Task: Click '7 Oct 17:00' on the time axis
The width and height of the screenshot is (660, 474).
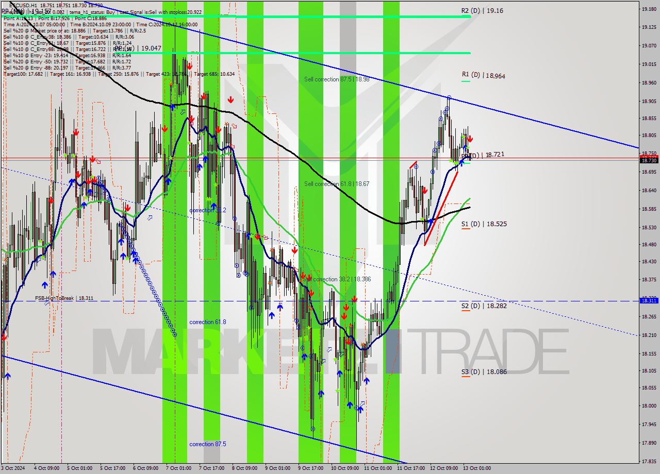Action: (x=211, y=468)
